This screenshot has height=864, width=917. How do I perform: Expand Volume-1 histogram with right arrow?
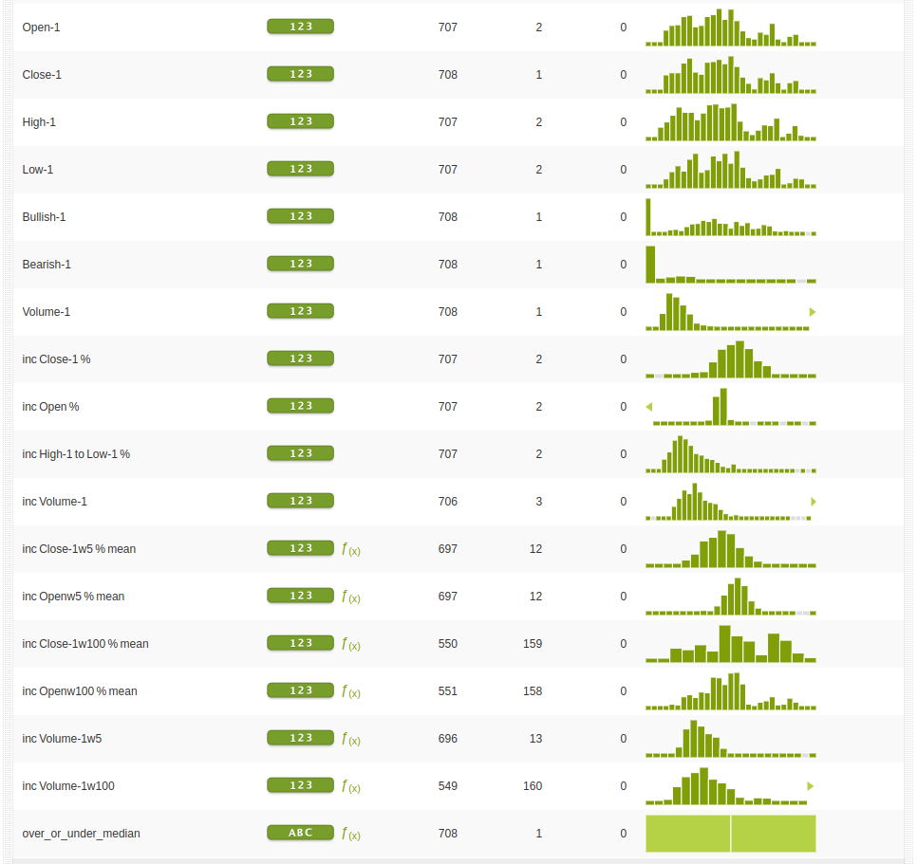(x=813, y=312)
